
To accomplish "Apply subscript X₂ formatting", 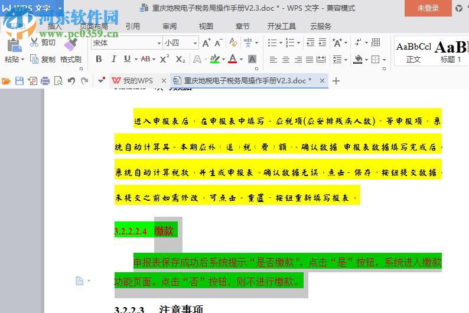I will tap(180, 59).
